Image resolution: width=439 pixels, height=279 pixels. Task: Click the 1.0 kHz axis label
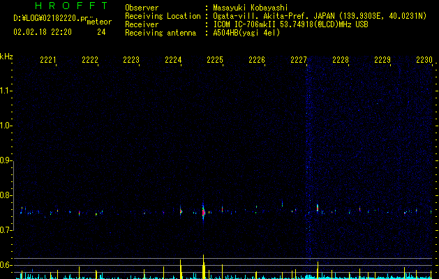[x=6, y=126]
